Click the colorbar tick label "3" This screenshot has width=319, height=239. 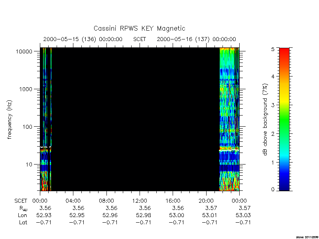point(273,105)
